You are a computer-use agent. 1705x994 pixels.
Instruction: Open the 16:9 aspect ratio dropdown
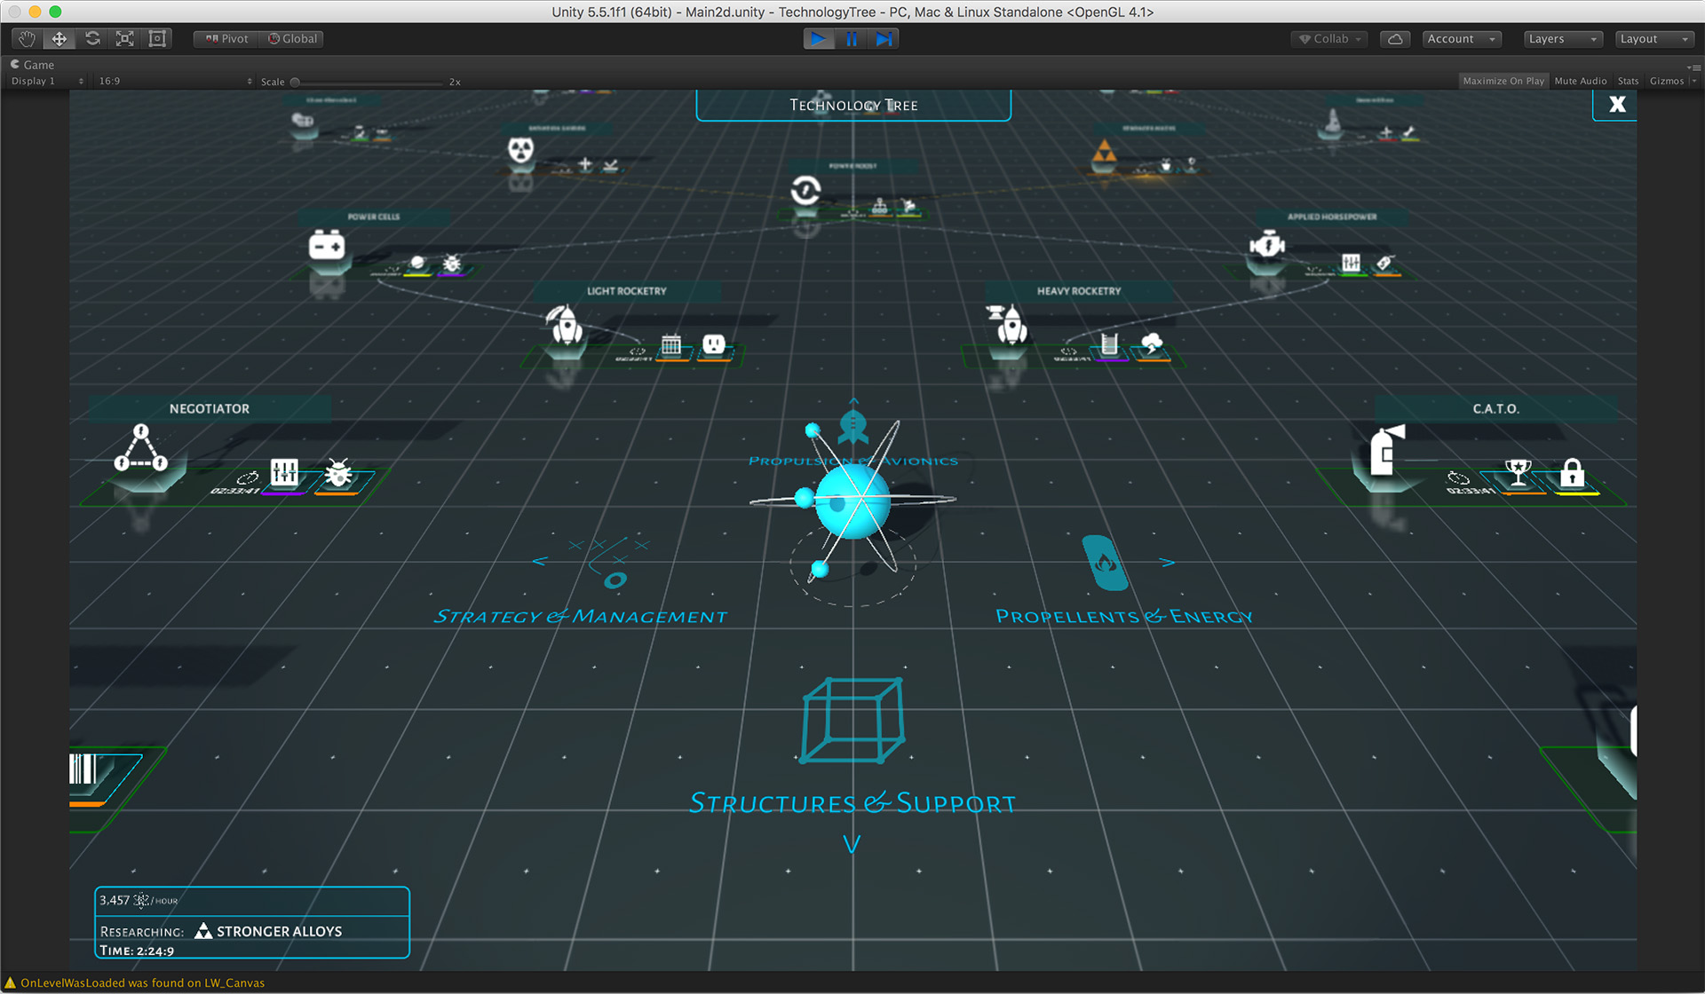point(175,81)
